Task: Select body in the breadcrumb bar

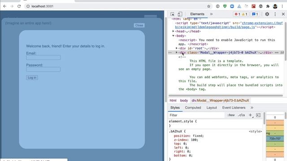Action: [184, 100]
